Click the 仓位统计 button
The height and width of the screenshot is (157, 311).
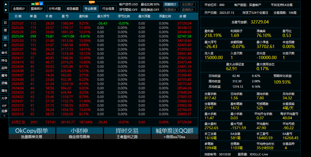(x=188, y=4)
